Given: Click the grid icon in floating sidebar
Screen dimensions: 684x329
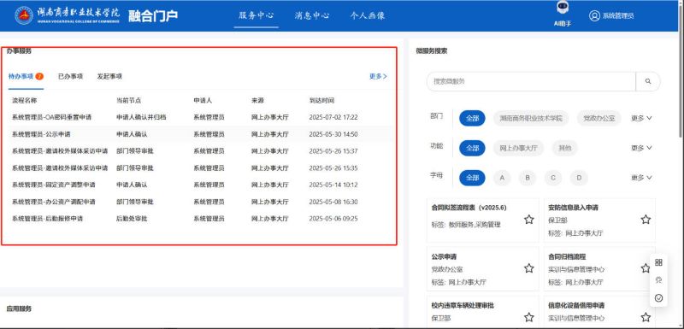Looking at the screenshot, I should coord(658,262).
